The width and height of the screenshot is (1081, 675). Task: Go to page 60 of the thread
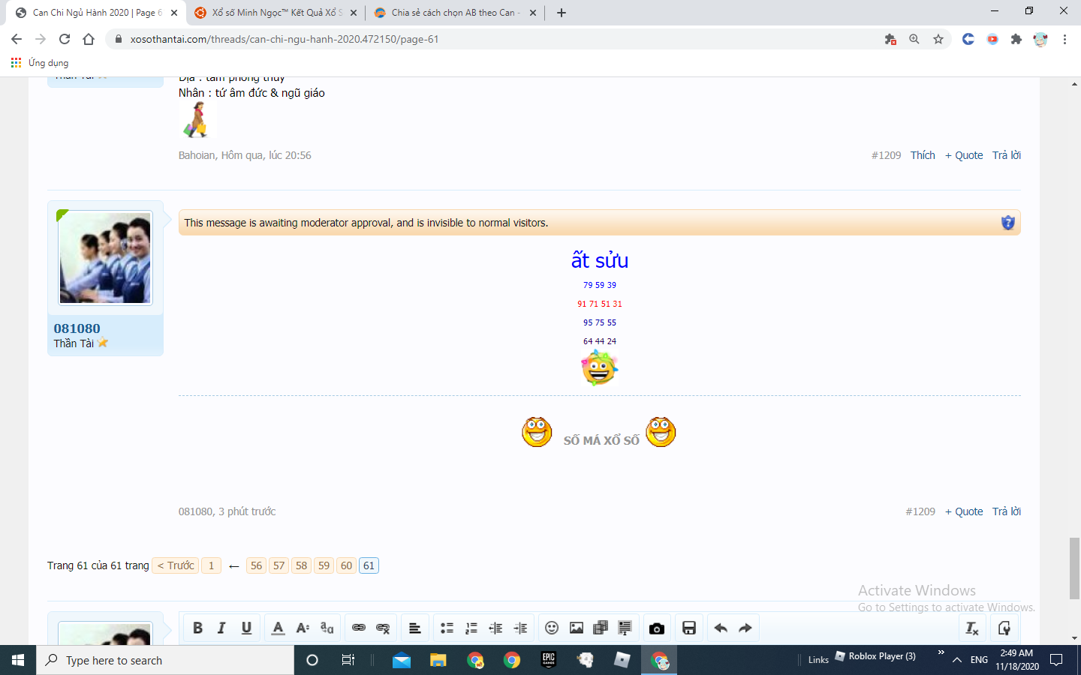tap(346, 565)
